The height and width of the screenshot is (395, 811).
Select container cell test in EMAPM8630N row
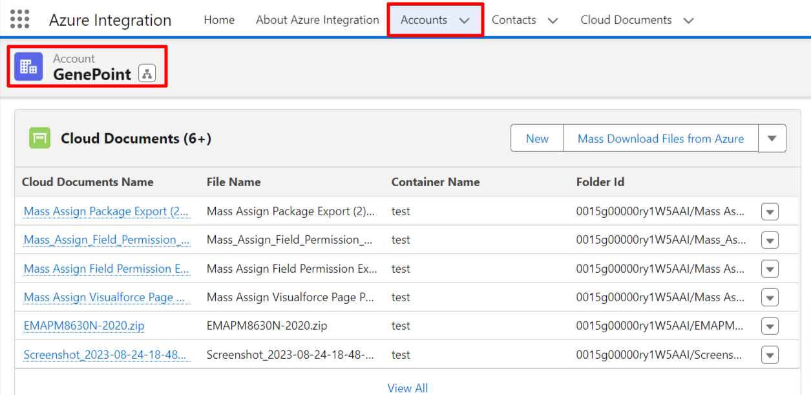pyautogui.click(x=401, y=326)
